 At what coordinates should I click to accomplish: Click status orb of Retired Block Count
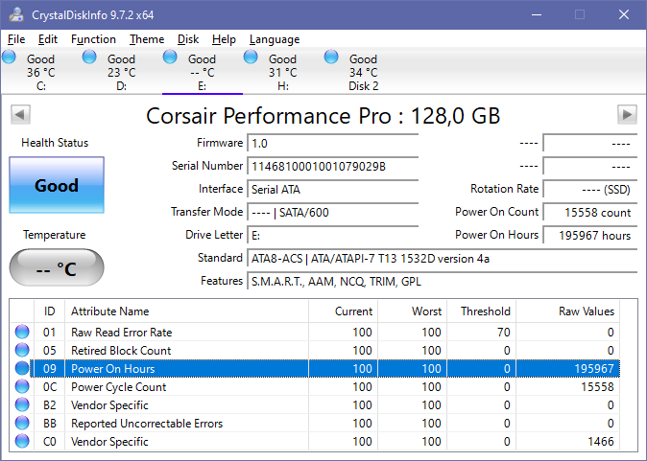[22, 351]
